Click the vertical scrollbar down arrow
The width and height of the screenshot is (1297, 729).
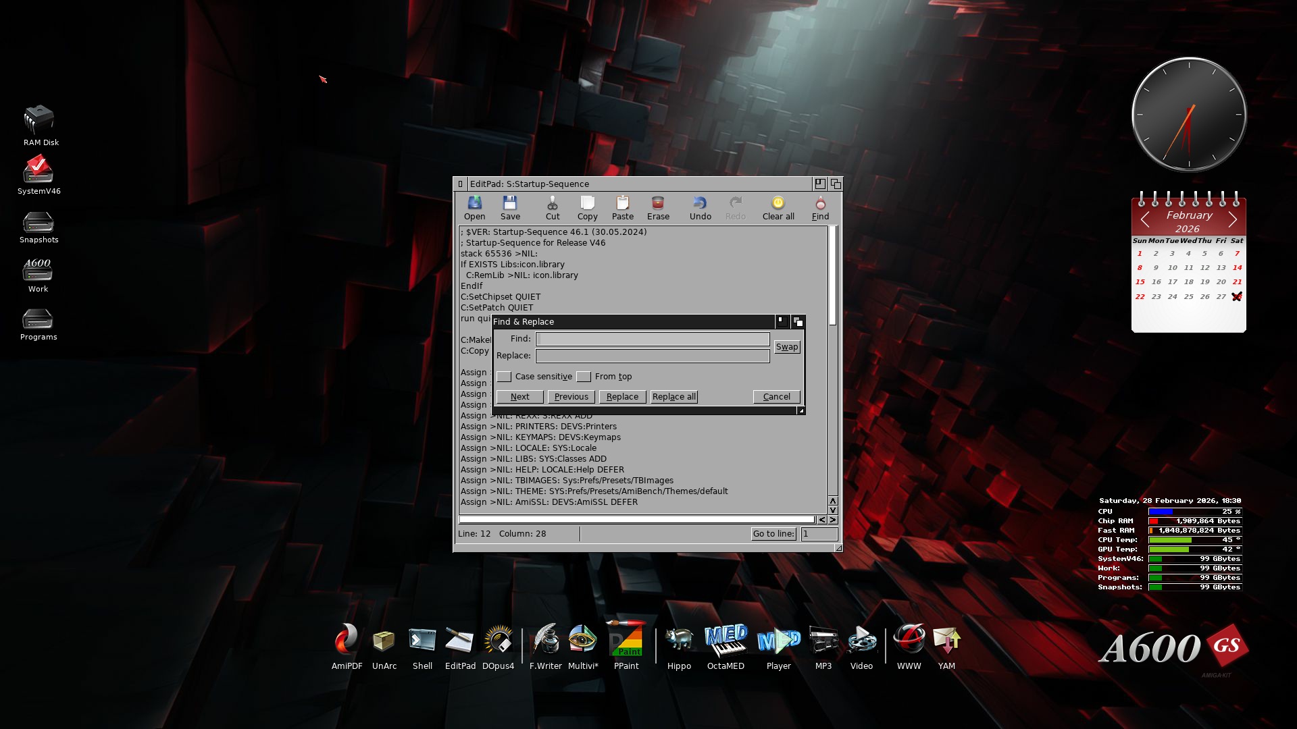click(833, 510)
